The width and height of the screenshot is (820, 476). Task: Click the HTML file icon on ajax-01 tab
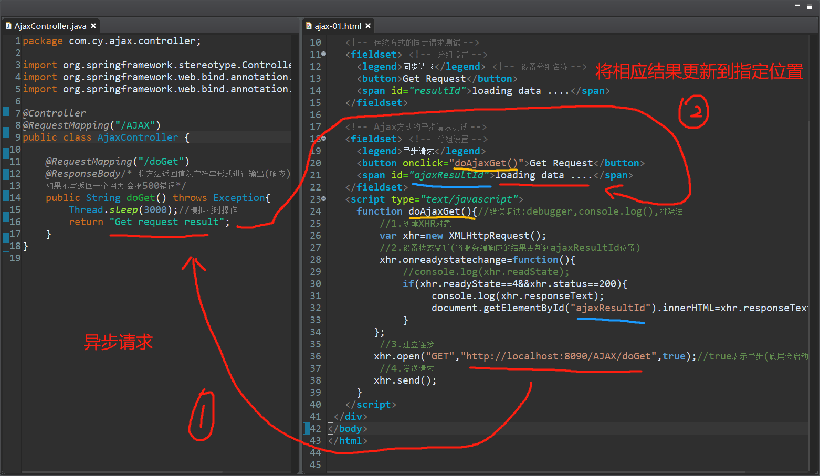[x=309, y=26]
